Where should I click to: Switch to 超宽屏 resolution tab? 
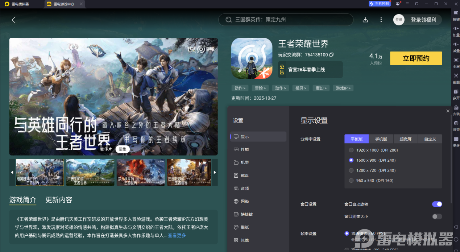tap(406, 139)
